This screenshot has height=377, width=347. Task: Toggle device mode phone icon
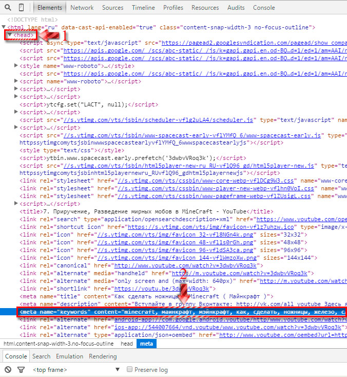pos(21,8)
